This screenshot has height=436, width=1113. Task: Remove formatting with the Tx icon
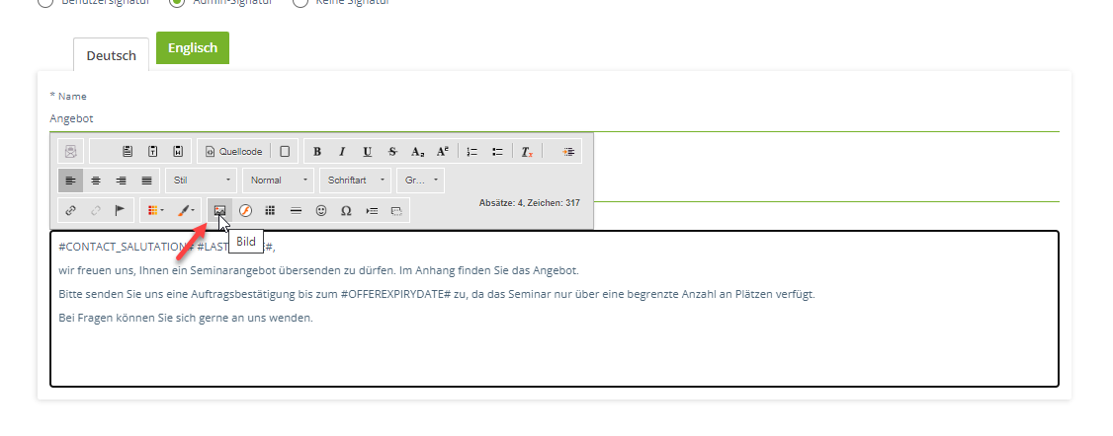(528, 151)
